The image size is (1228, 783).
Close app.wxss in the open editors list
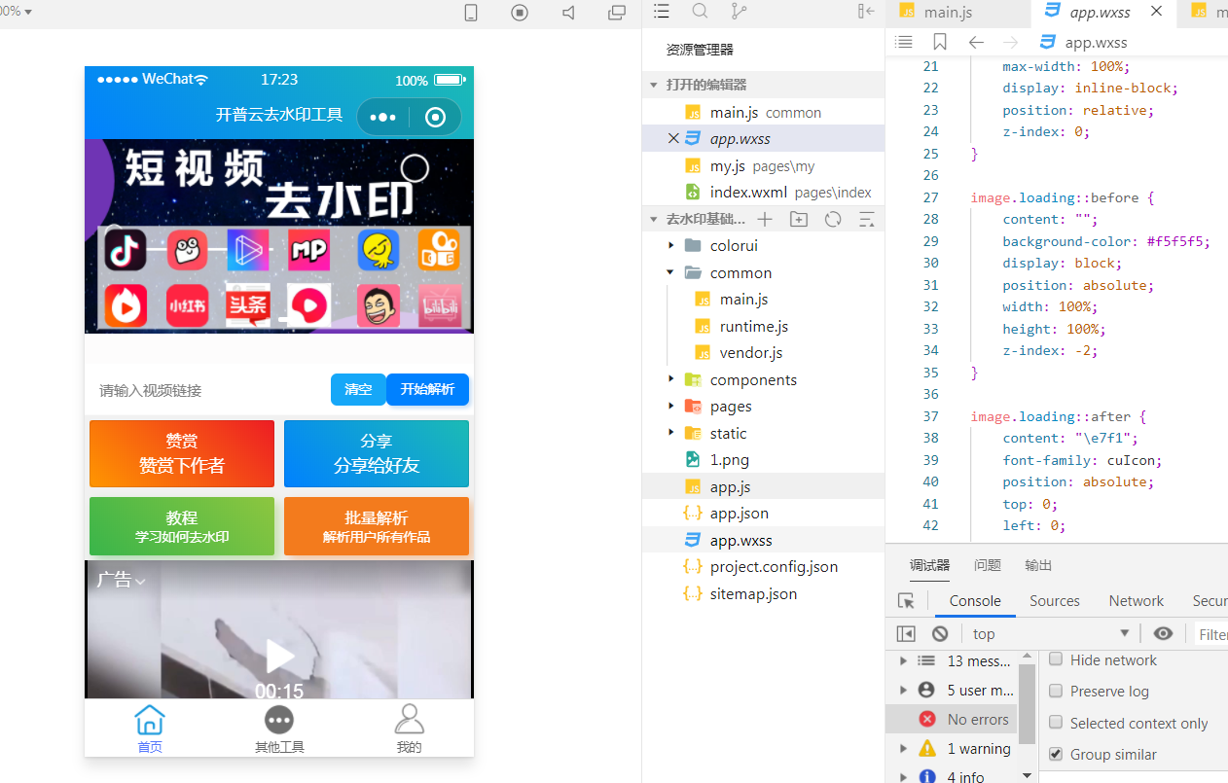point(673,138)
